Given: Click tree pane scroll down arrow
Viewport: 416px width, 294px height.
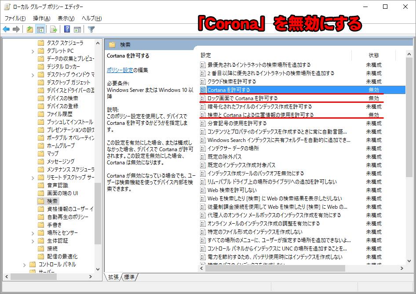Looking at the screenshot, I should coord(98,269).
